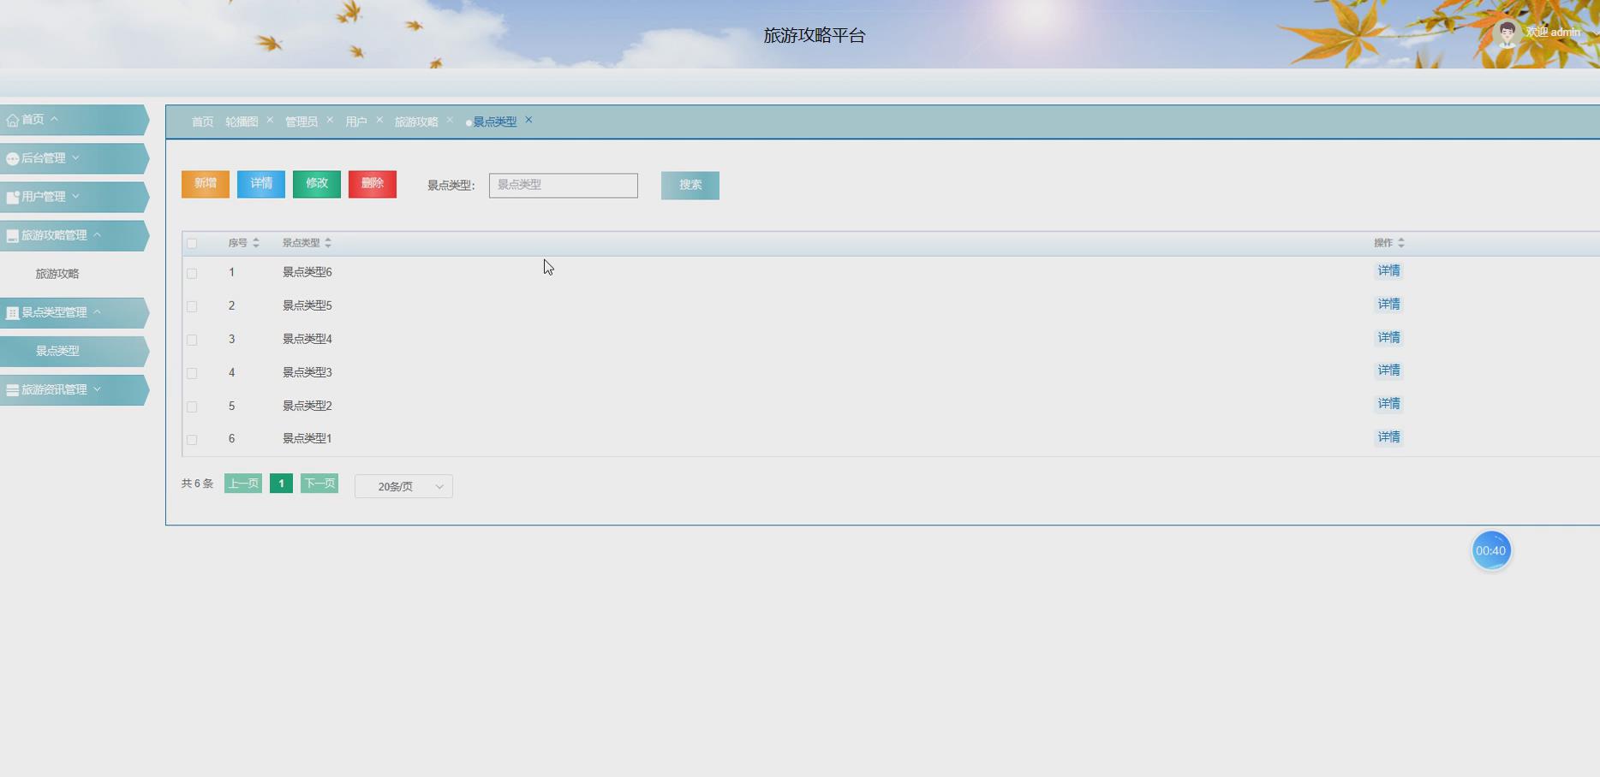Screen dimensions: 1600x777
Task: Switch to the 轮播图 tab
Action: point(241,121)
